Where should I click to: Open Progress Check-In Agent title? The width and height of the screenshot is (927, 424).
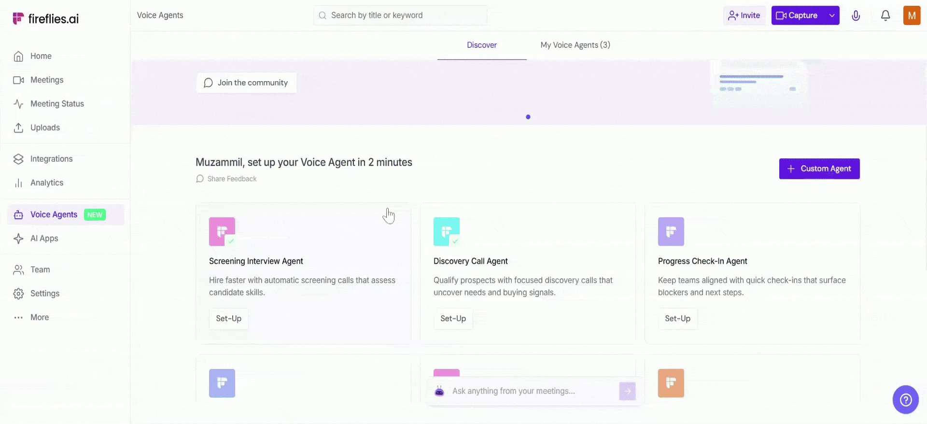[x=702, y=261]
